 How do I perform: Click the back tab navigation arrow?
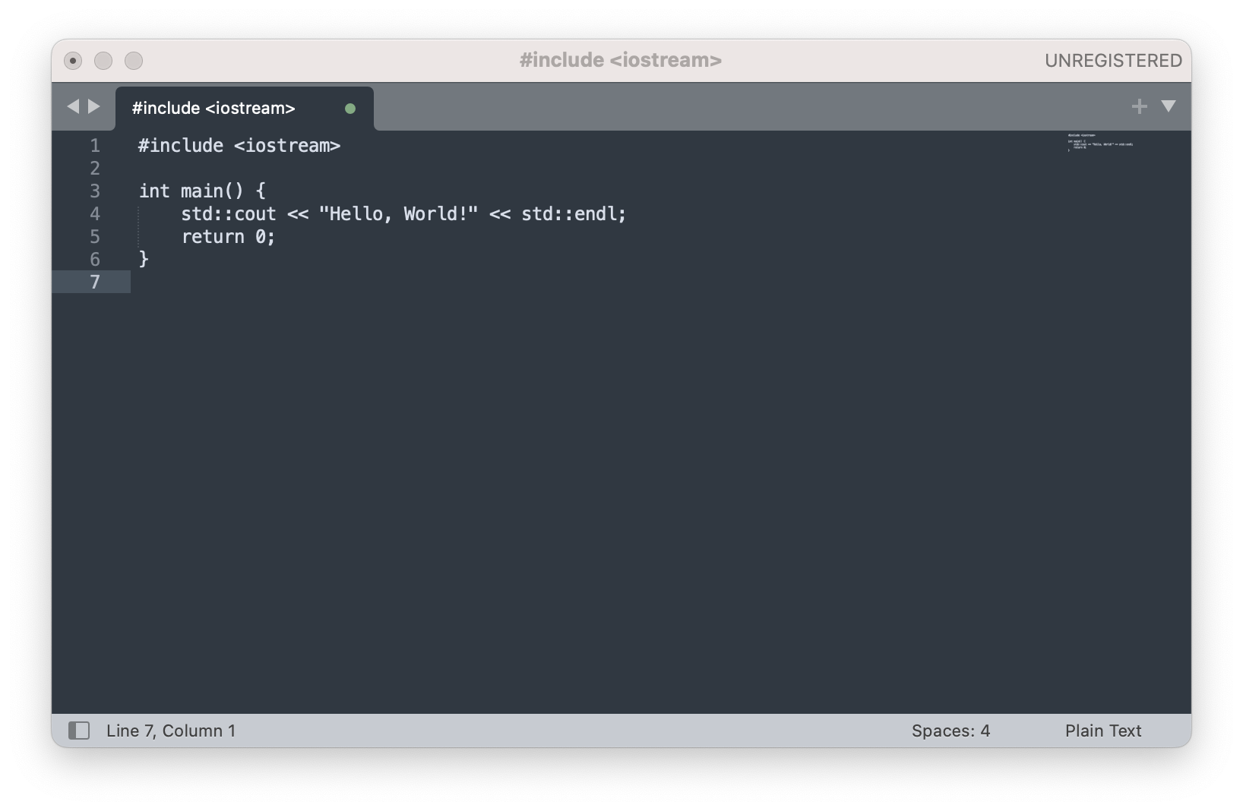point(72,106)
